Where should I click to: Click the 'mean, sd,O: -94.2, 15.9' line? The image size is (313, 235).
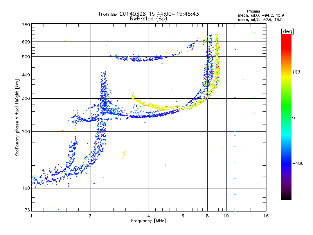click(261, 15)
